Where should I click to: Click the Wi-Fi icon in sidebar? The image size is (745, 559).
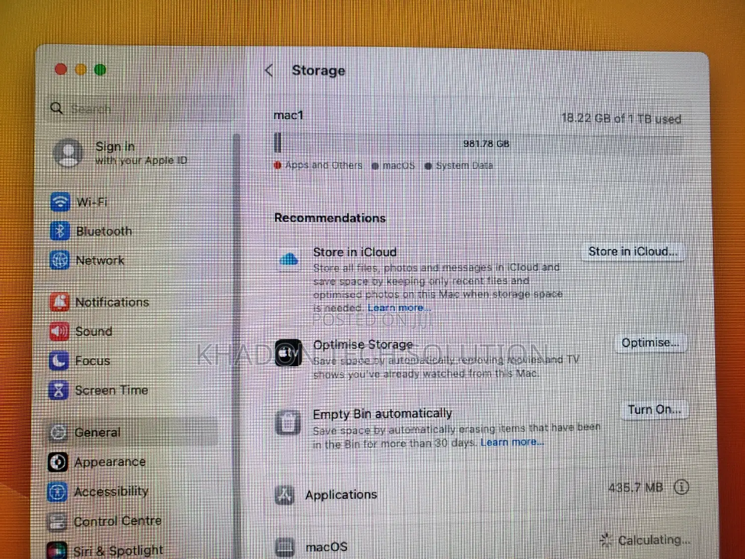pos(60,202)
